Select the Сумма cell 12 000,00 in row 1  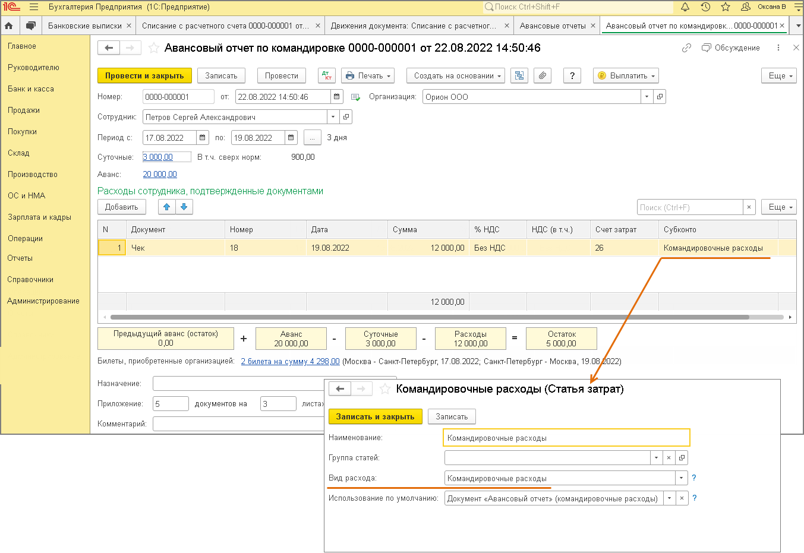428,248
